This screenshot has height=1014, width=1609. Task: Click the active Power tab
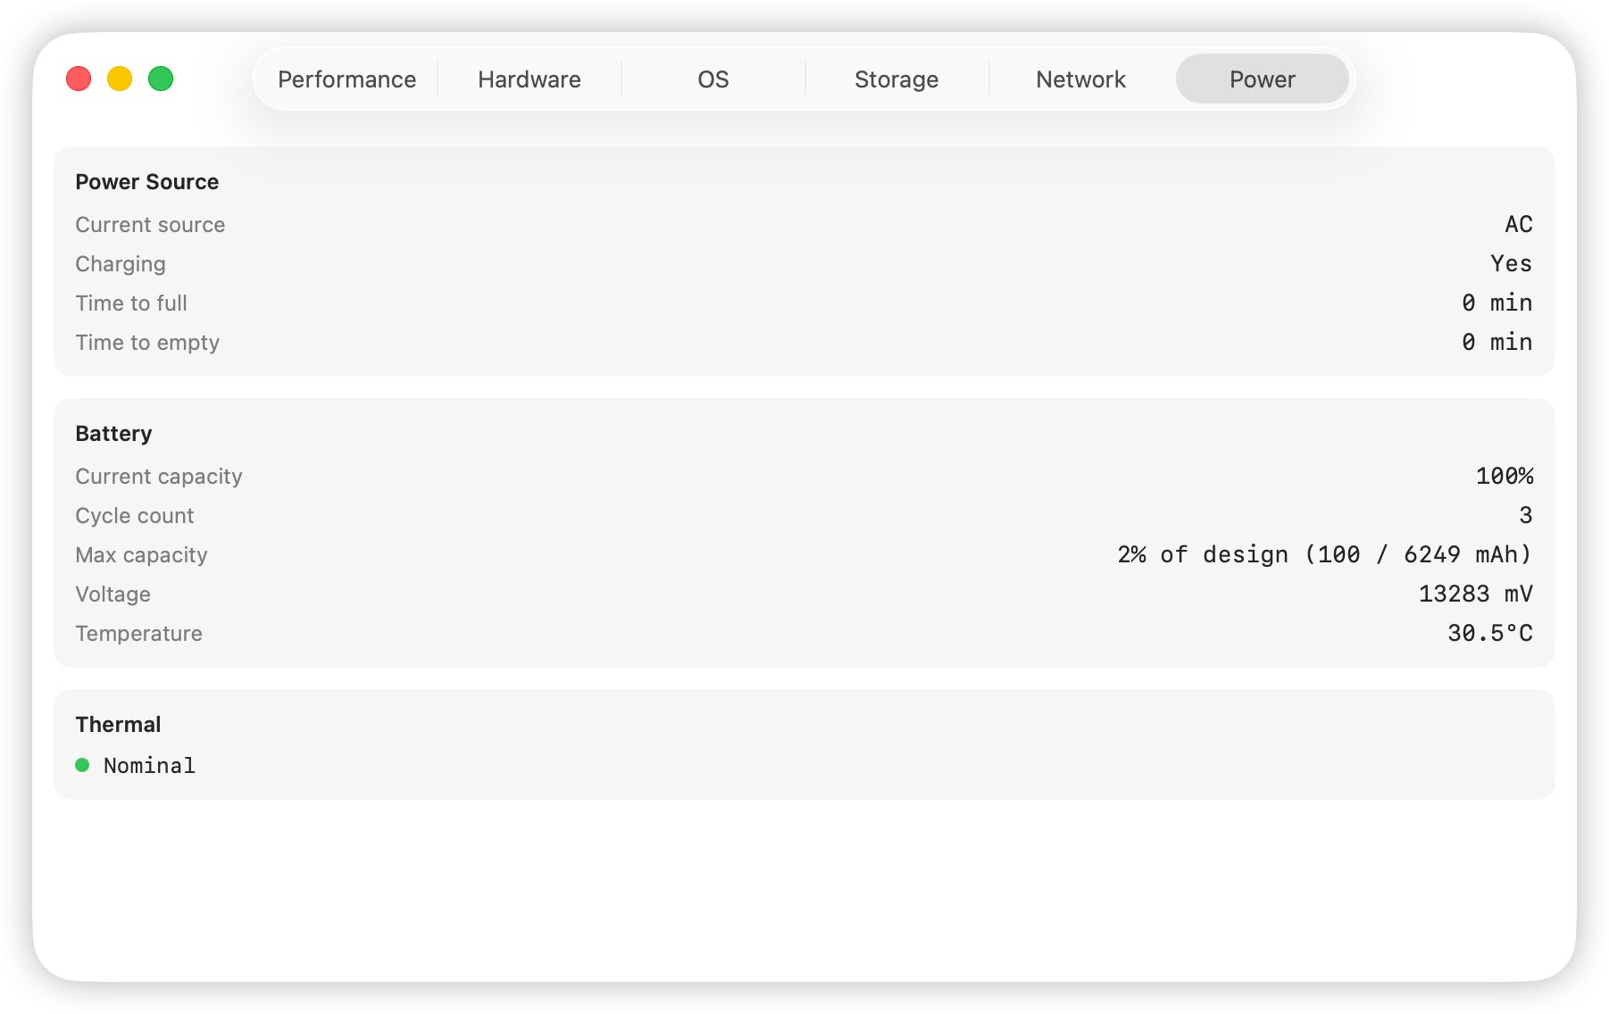[1262, 79]
